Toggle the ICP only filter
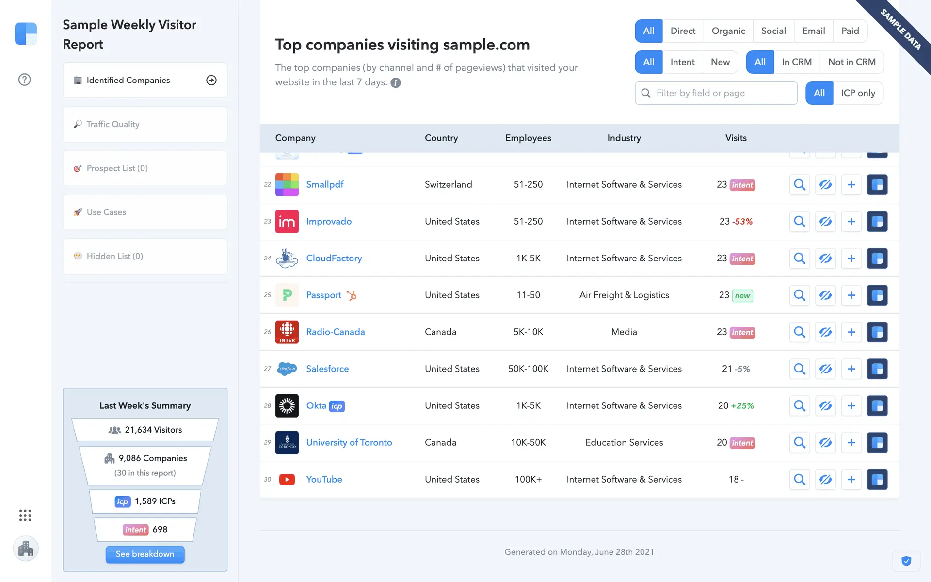Image resolution: width=931 pixels, height=582 pixels. click(858, 93)
